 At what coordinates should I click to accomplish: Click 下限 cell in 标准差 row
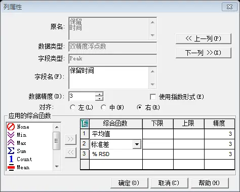coord(158,144)
